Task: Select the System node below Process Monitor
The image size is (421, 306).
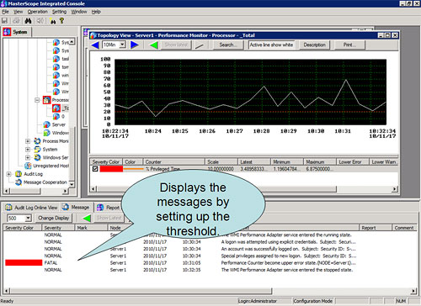Action: (x=50, y=150)
